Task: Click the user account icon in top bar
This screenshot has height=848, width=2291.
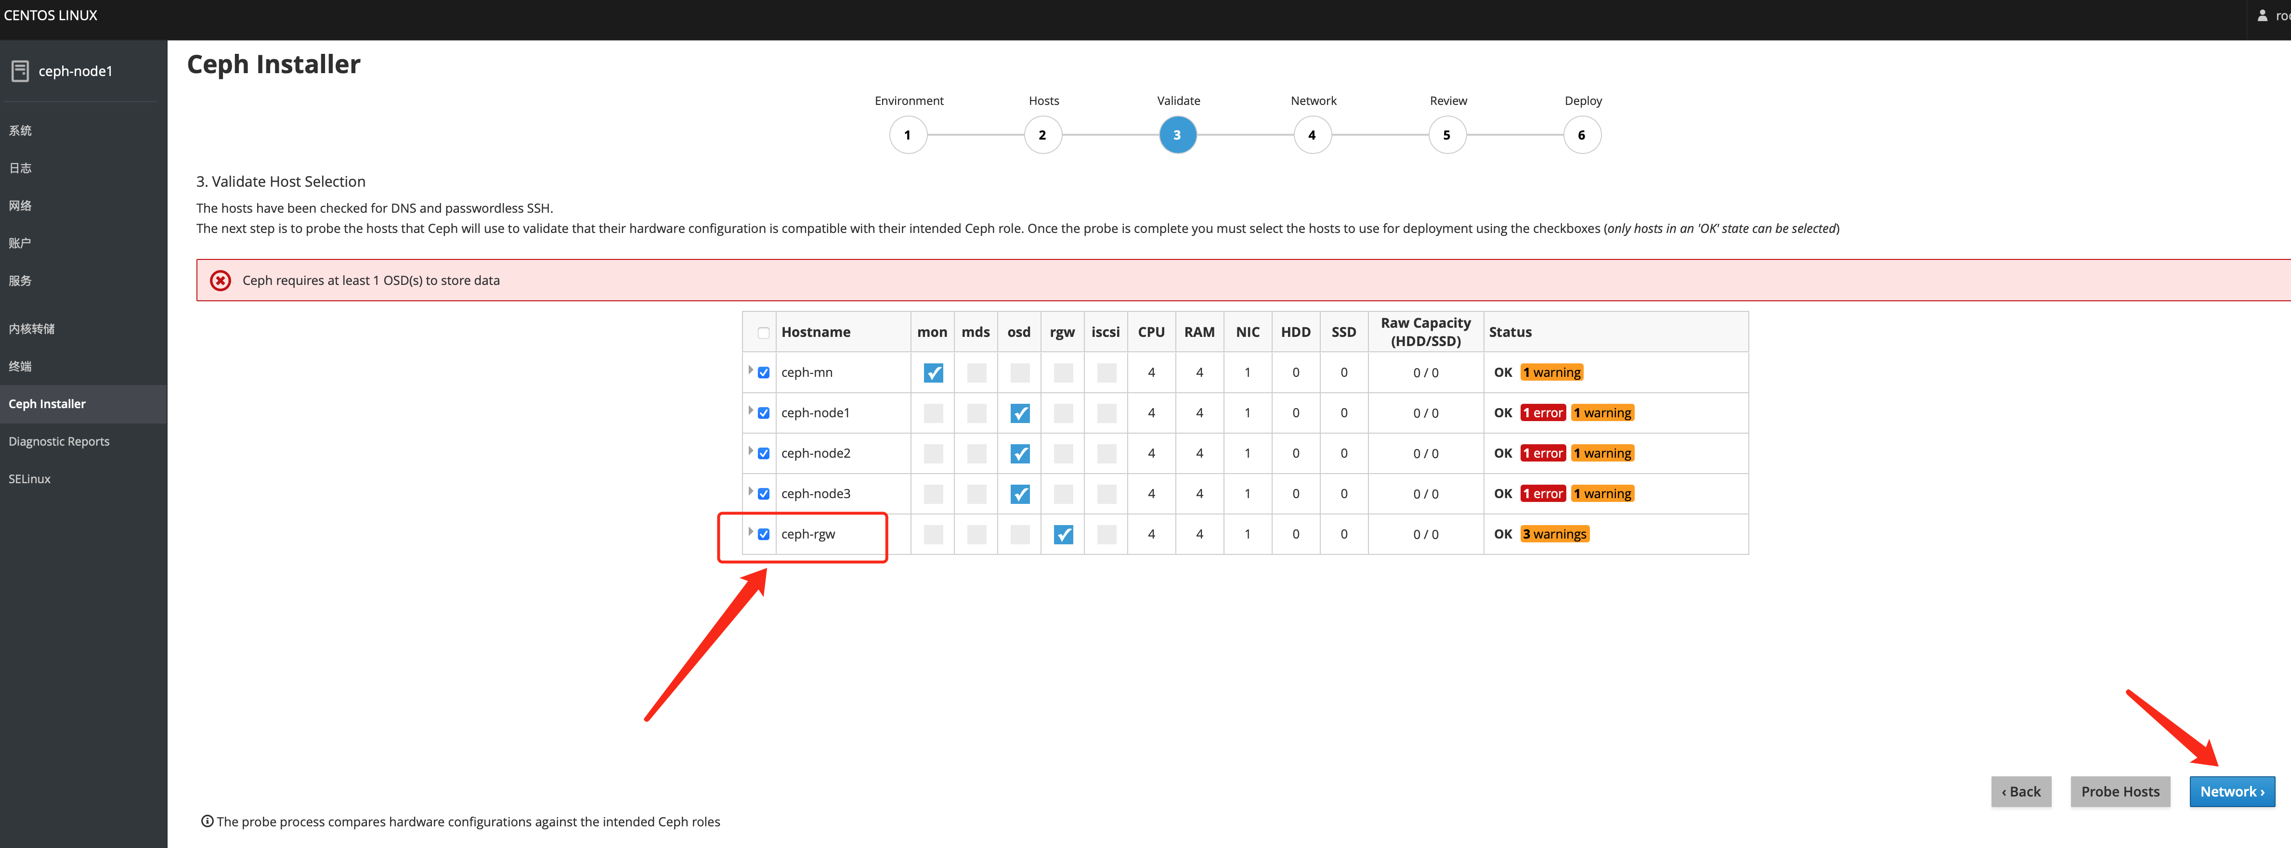Action: (x=2262, y=16)
